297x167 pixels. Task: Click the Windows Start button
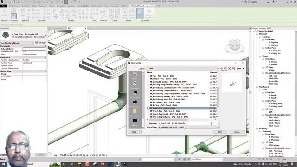point(3,164)
